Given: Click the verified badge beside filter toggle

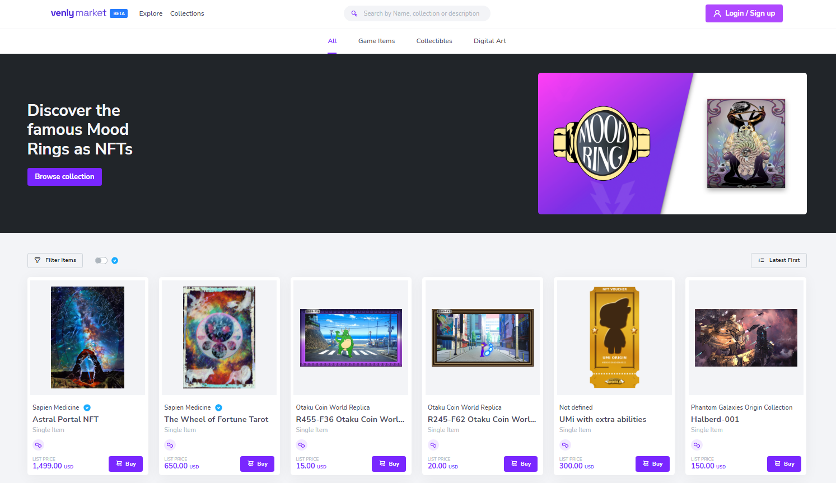Looking at the screenshot, I should tap(115, 260).
